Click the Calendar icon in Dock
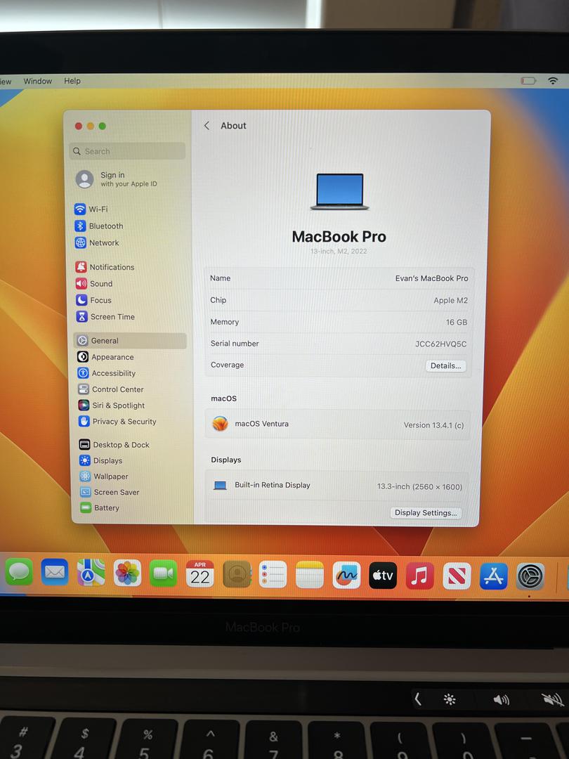The width and height of the screenshot is (569, 759). (x=200, y=574)
